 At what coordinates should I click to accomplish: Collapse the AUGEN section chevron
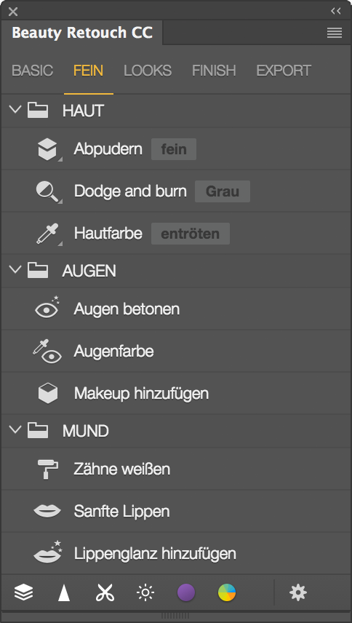pyautogui.click(x=15, y=269)
